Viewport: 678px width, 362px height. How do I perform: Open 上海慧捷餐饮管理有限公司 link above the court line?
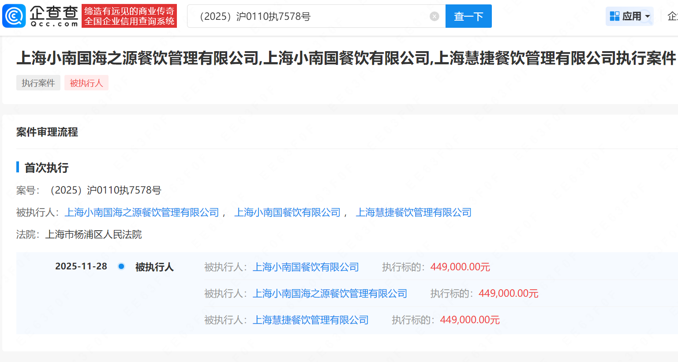click(413, 213)
